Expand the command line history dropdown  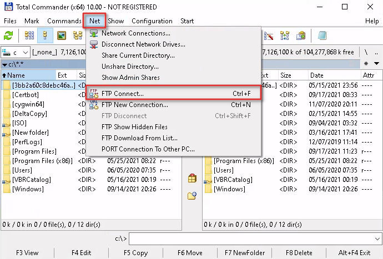(x=377, y=238)
